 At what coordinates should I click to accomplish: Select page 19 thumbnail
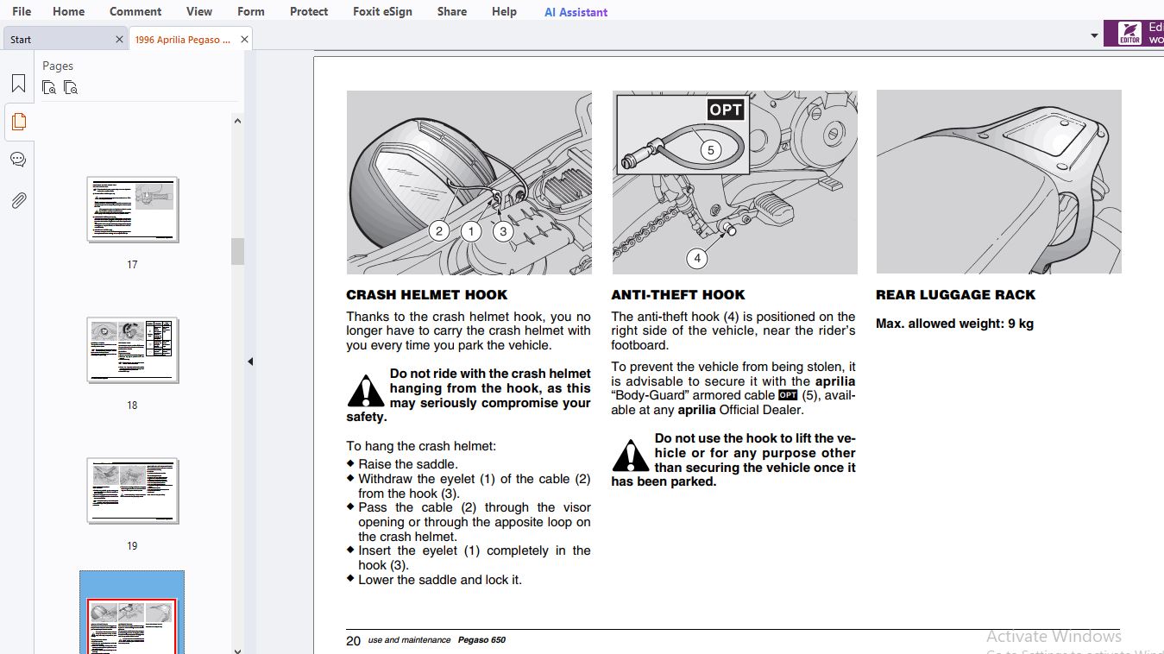[x=132, y=491]
